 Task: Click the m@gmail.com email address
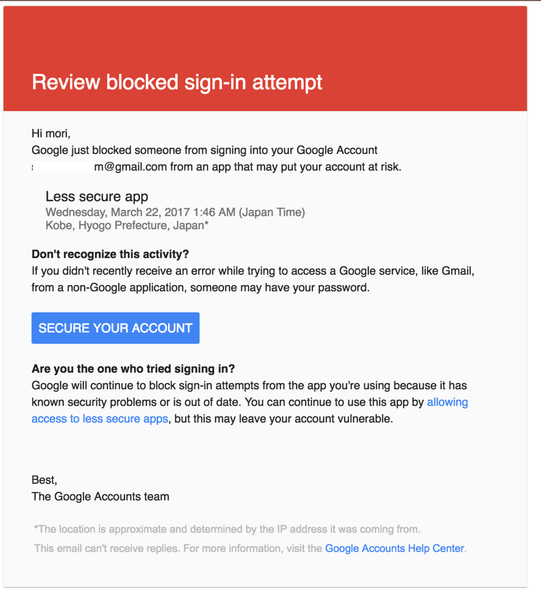(130, 167)
